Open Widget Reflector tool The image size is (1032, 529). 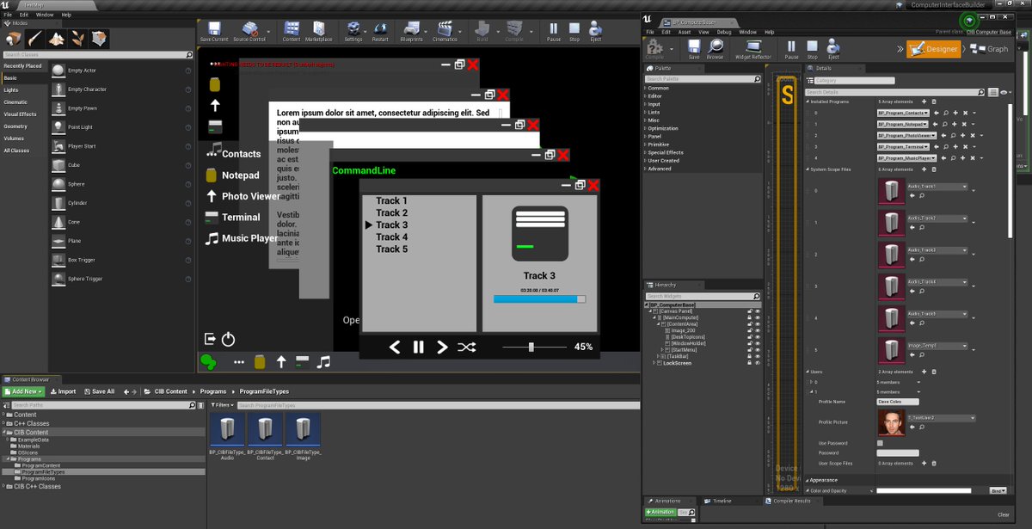click(753, 49)
